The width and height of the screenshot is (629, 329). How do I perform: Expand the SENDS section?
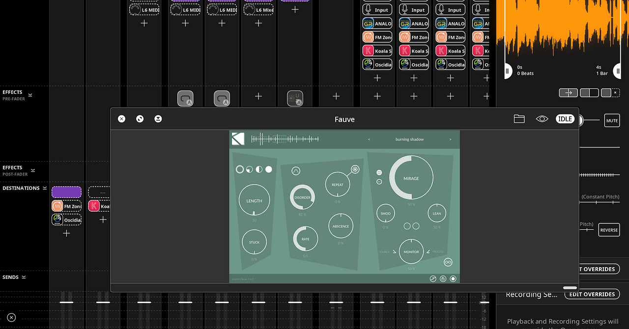pyautogui.click(x=24, y=277)
